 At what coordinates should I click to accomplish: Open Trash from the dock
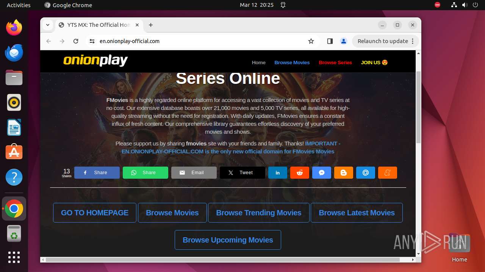pyautogui.click(x=14, y=233)
